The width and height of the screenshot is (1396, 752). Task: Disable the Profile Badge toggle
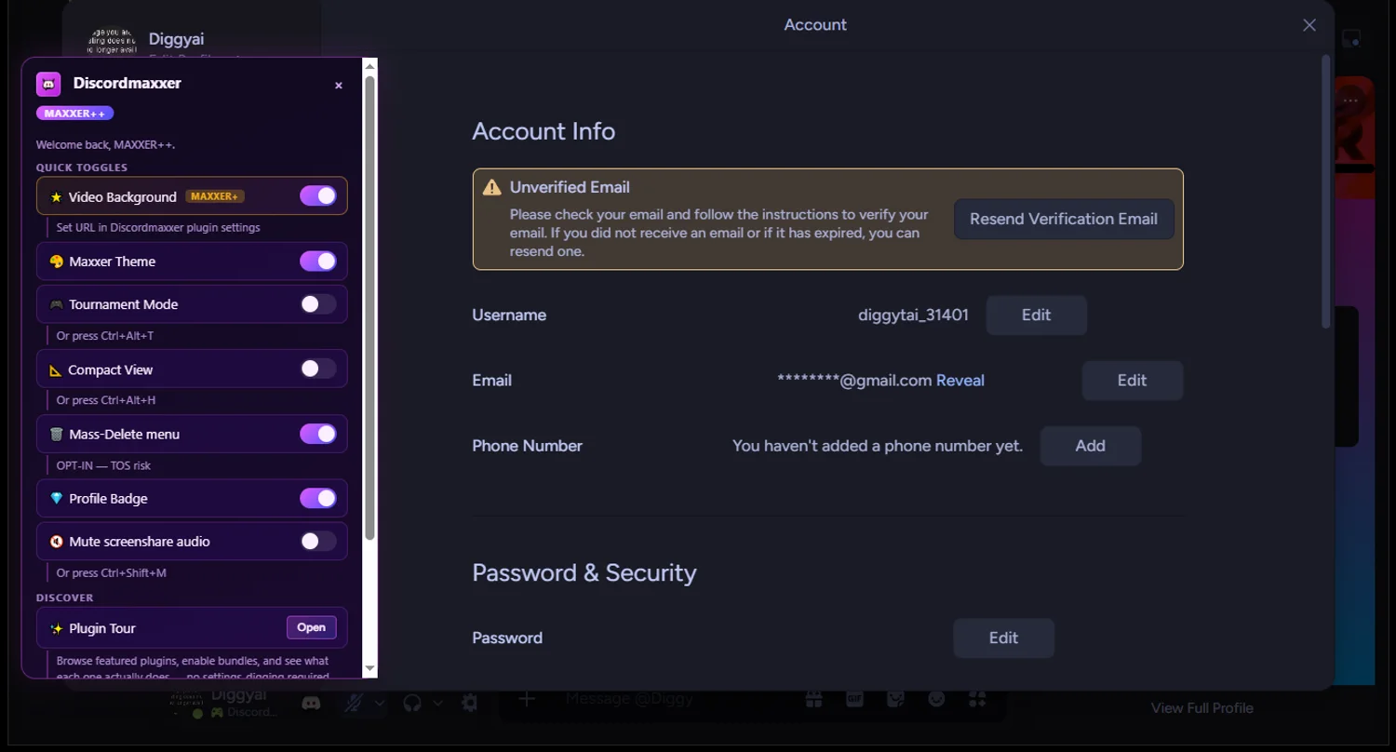point(318,499)
